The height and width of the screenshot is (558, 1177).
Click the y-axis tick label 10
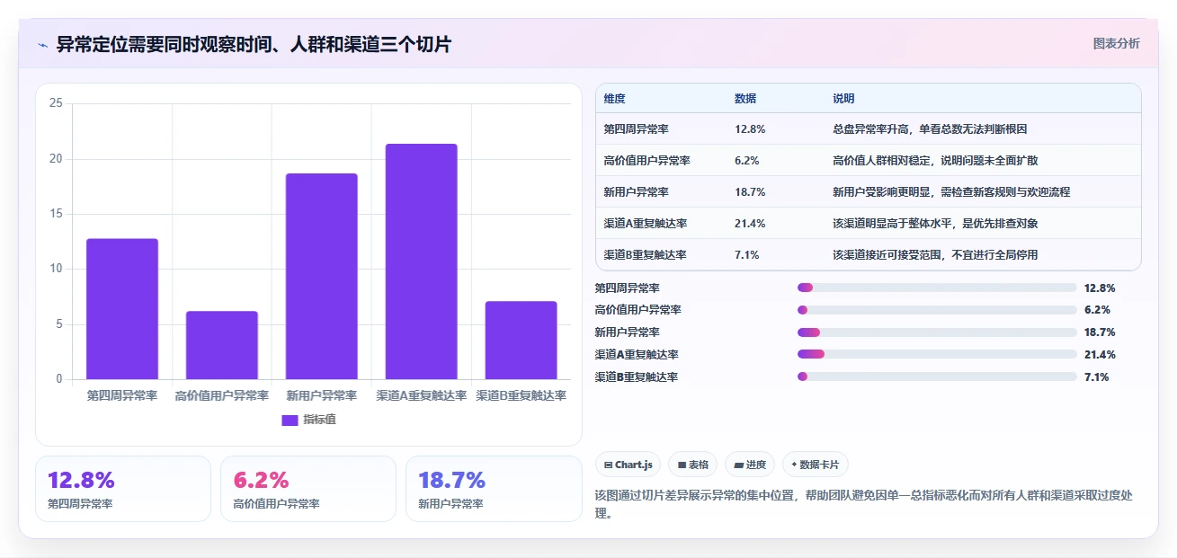tap(56, 269)
